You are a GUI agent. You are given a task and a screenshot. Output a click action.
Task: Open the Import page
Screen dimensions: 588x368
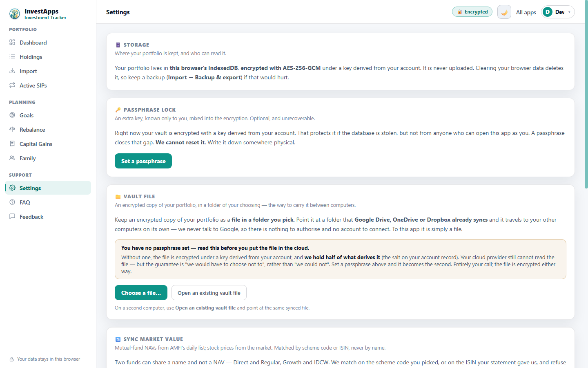(48, 71)
